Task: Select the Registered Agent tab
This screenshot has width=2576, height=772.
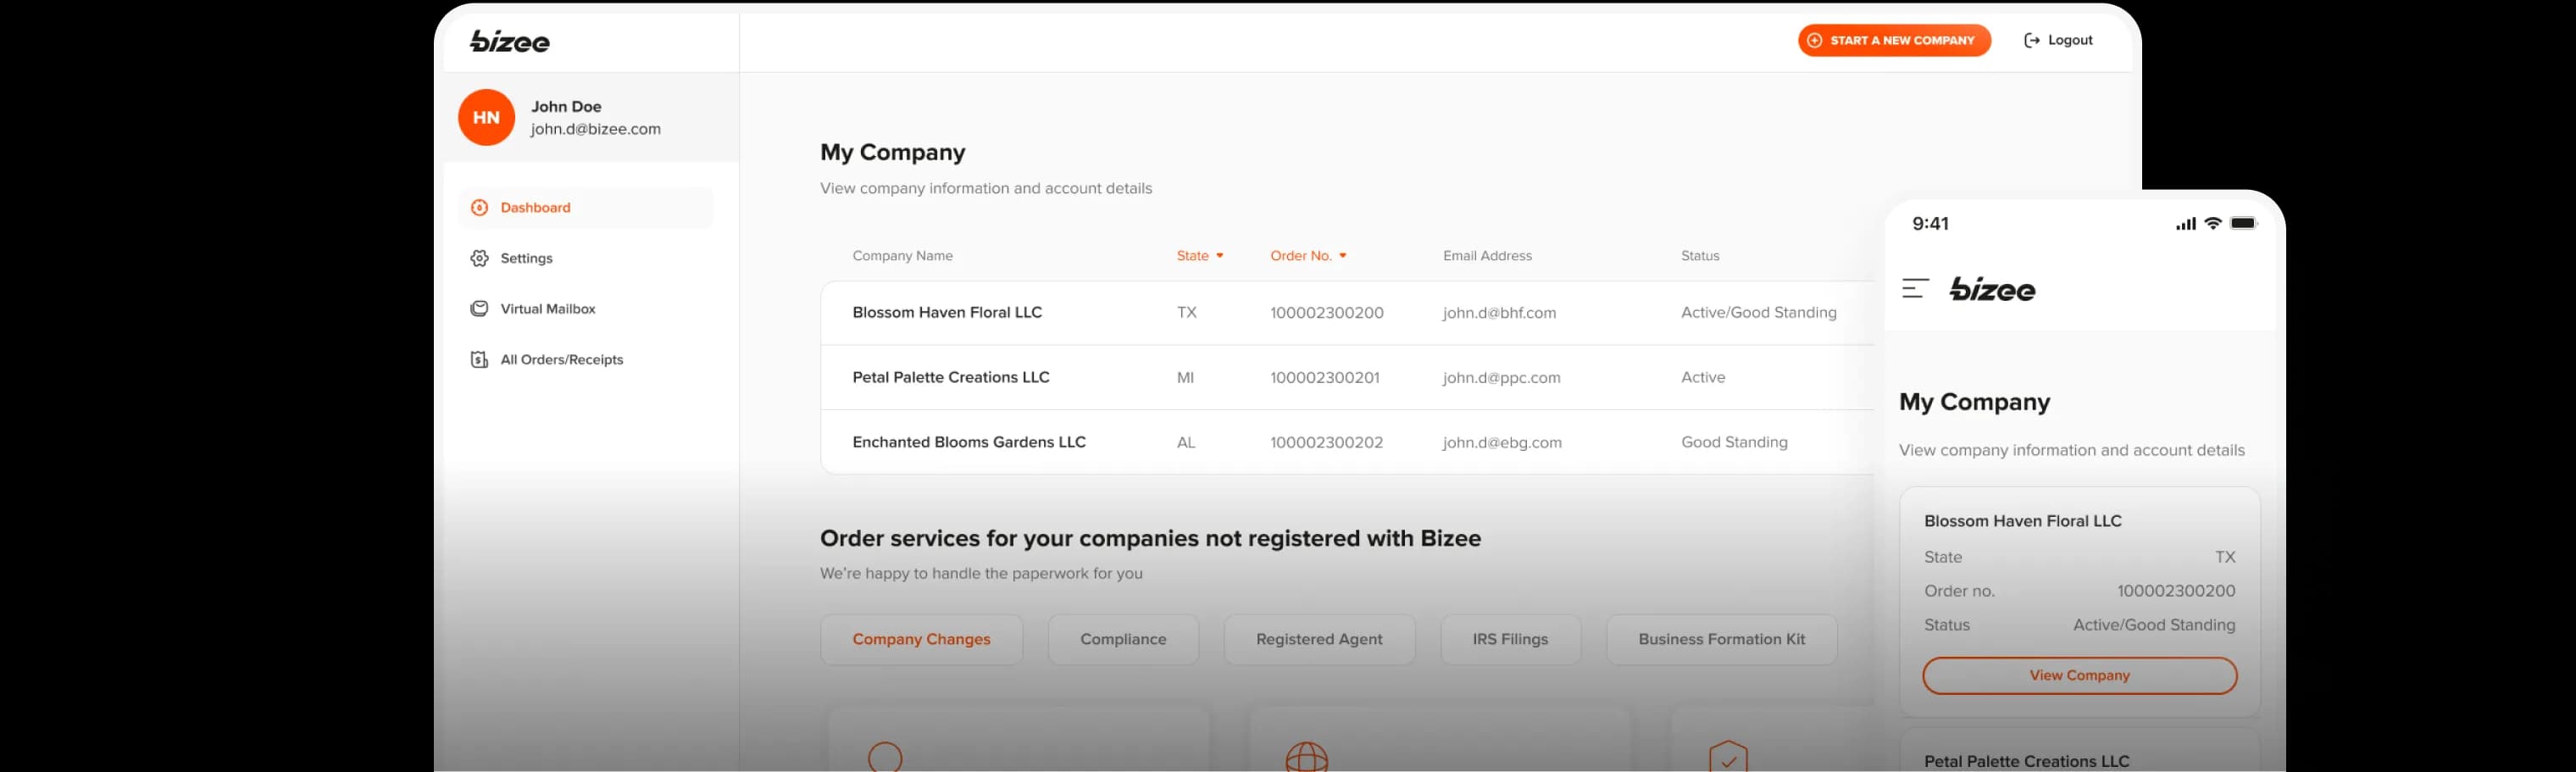Action: tap(1319, 639)
